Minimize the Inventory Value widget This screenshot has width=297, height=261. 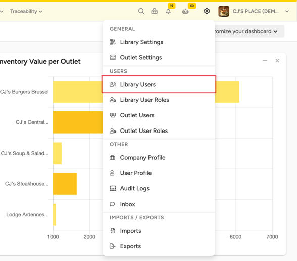pos(265,61)
